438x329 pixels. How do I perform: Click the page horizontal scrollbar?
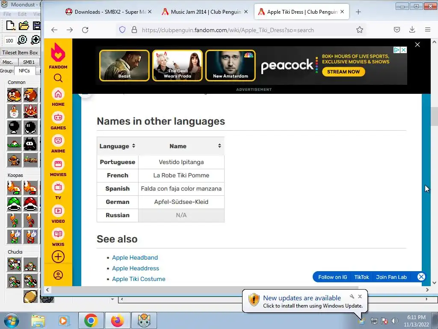point(205,290)
